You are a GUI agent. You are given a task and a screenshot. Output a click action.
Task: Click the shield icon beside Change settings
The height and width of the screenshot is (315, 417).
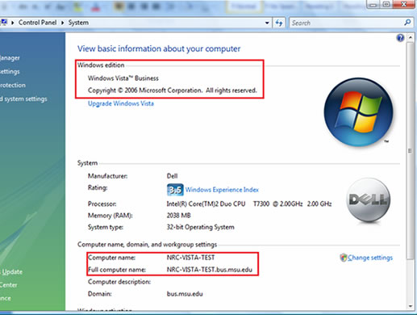click(344, 258)
